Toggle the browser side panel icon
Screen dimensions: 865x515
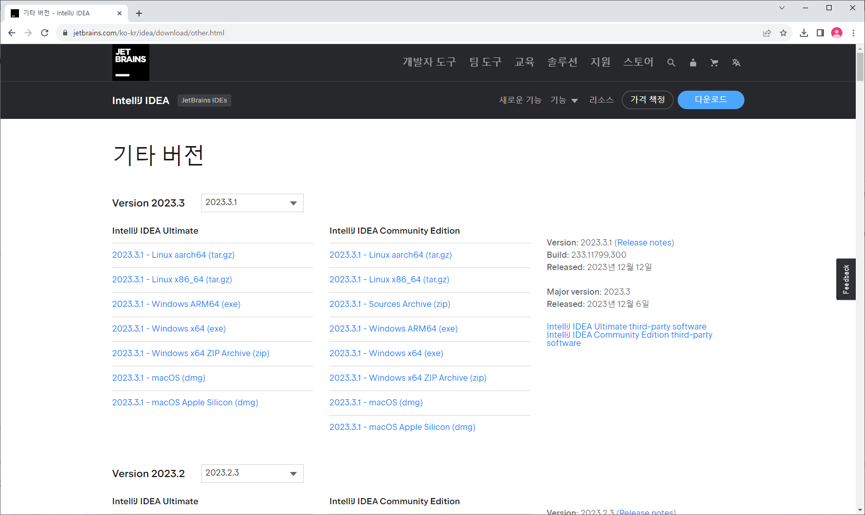click(820, 33)
